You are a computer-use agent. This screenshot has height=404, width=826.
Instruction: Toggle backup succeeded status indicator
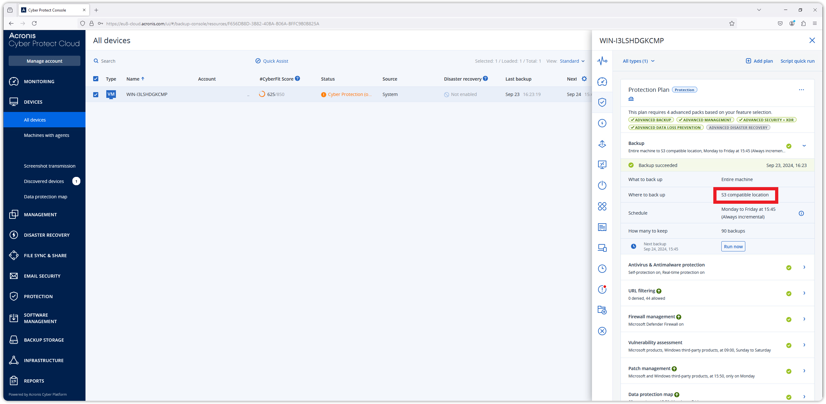(x=632, y=165)
